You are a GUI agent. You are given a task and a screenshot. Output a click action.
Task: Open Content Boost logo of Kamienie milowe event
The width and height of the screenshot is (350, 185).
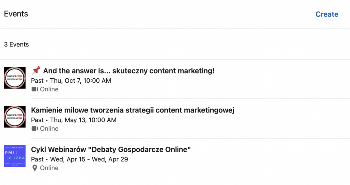click(15, 117)
